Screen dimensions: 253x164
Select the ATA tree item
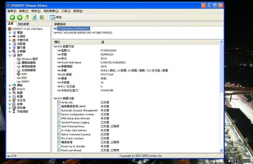pyautogui.click(x=24, y=78)
